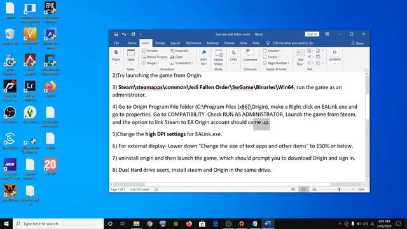Click the Online Video button
The width and height of the screenshot is (407, 229).
[x=219, y=57]
